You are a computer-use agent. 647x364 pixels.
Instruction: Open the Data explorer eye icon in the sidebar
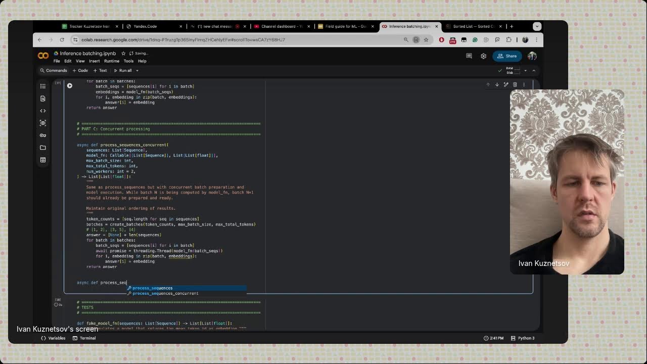coord(43,123)
